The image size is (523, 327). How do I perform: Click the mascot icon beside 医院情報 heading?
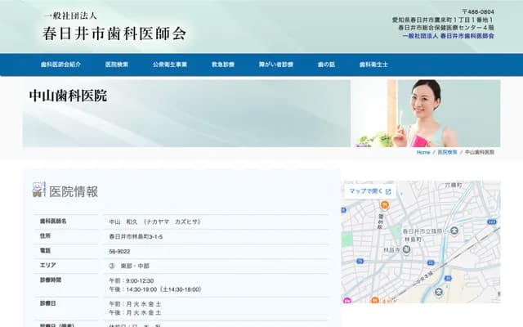coord(38,190)
